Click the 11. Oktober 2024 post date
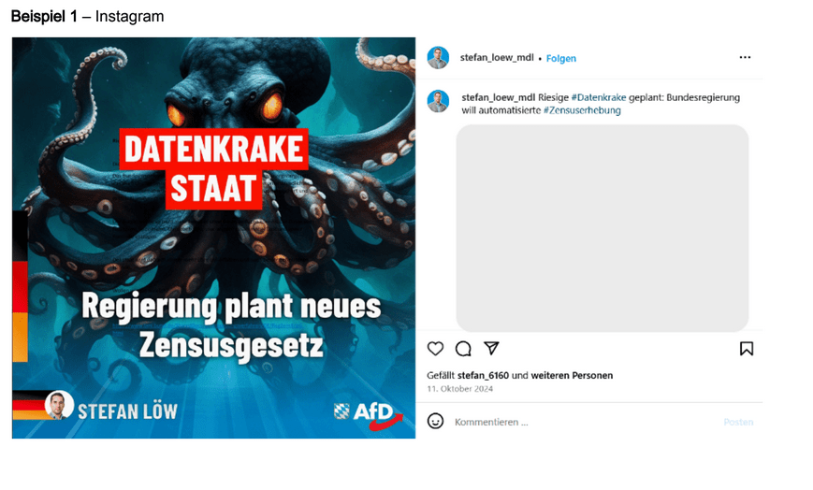The image size is (813, 490). (x=460, y=389)
